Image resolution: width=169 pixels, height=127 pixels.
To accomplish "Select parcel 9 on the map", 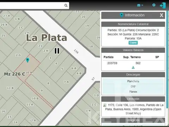I will coord(42,91).
